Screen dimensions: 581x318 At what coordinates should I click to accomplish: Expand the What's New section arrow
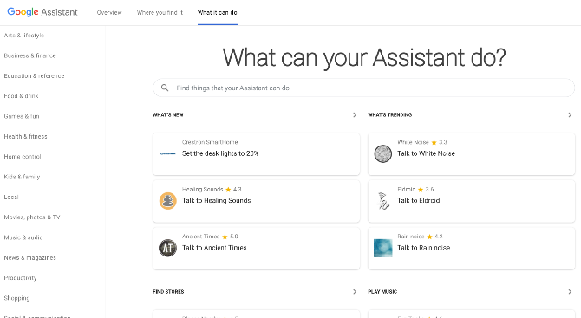point(355,114)
